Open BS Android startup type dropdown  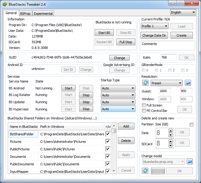[x=118, y=88]
